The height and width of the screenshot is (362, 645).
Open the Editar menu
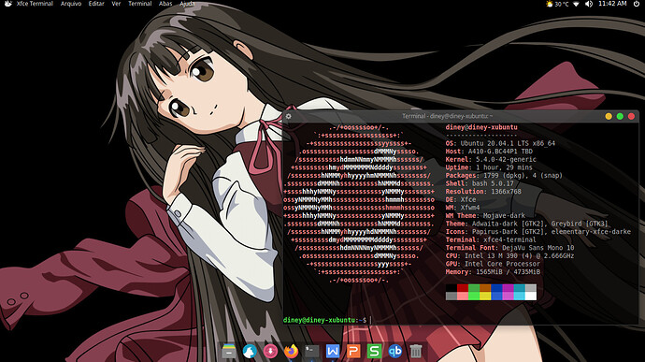tap(96, 4)
